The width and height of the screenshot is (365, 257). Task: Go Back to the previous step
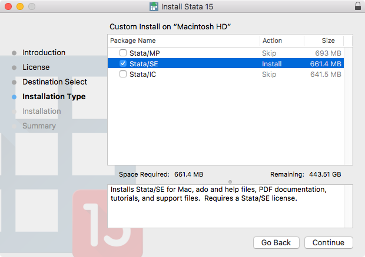(276, 242)
